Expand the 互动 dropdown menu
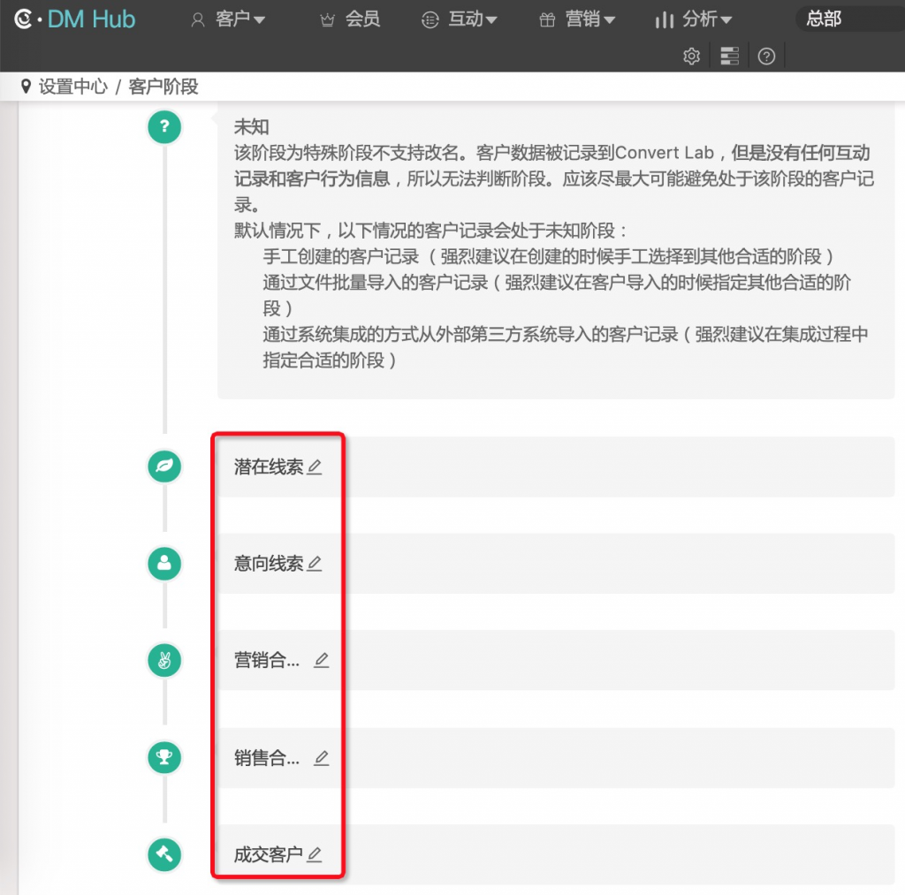The image size is (905, 895). tap(460, 19)
